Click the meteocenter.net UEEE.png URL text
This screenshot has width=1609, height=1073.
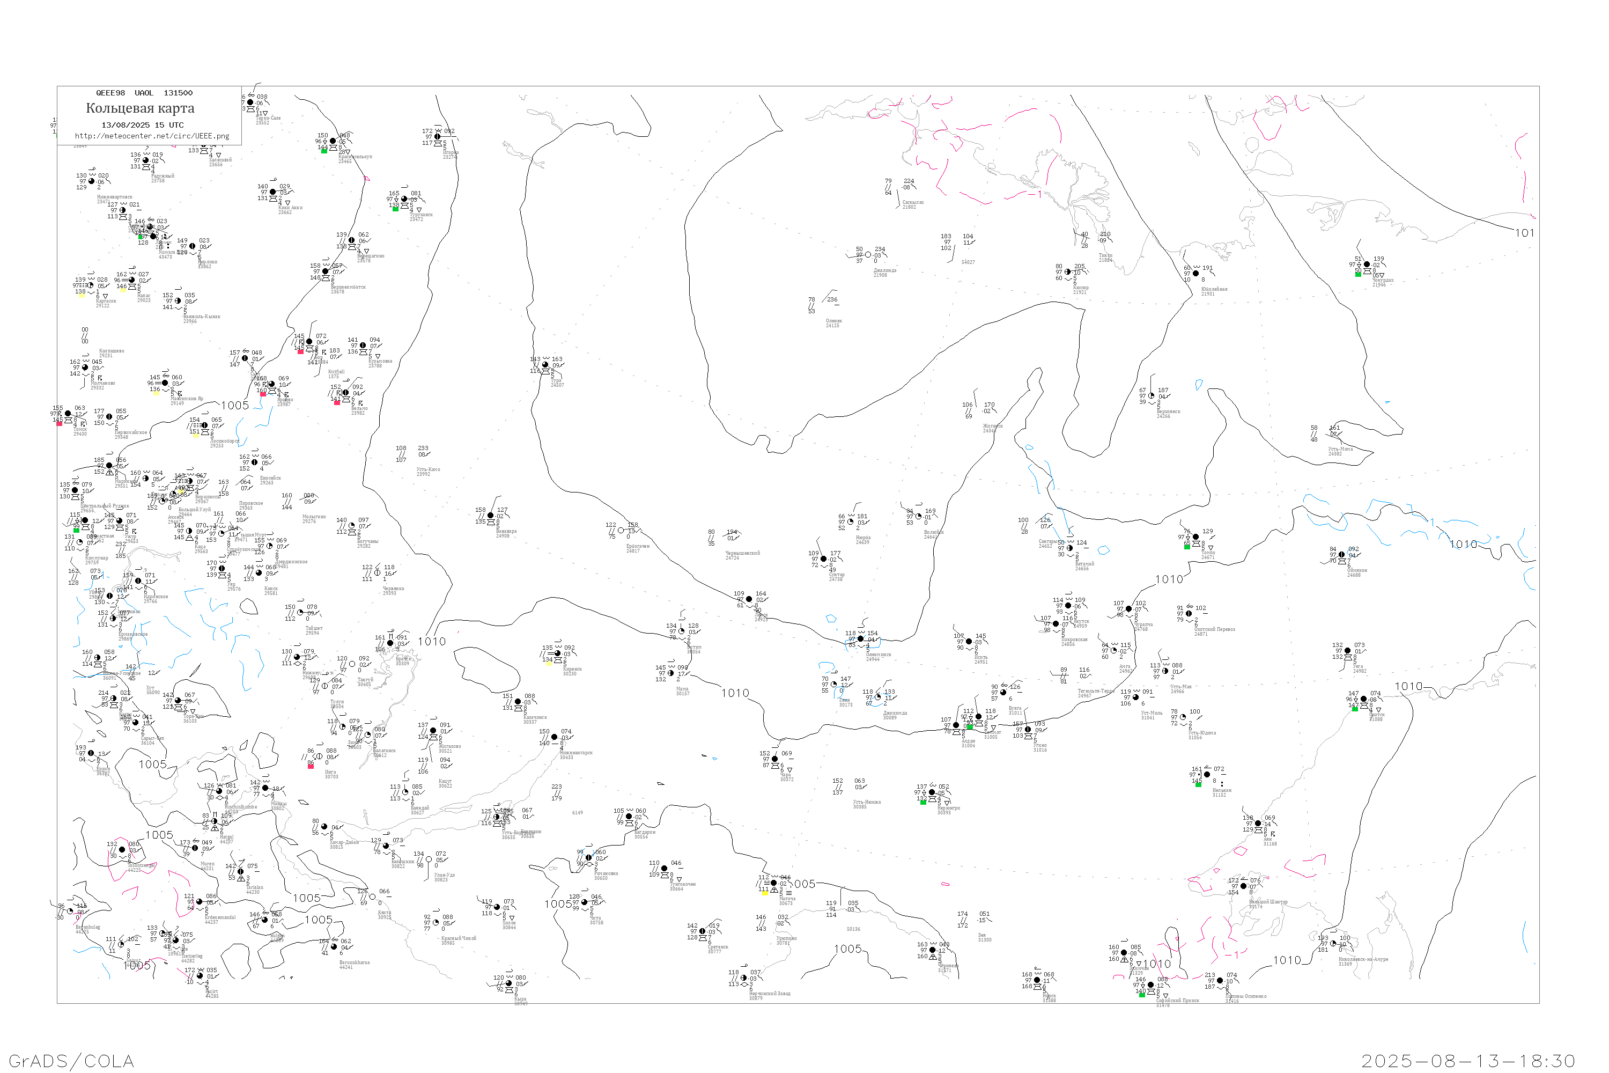(152, 136)
